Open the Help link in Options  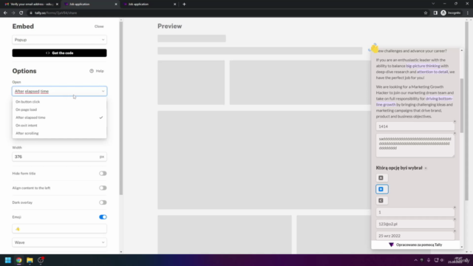[x=97, y=71]
